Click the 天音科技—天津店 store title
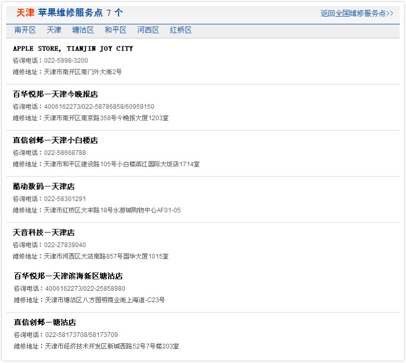Image resolution: width=406 pixels, height=363 pixels. pyautogui.click(x=44, y=232)
